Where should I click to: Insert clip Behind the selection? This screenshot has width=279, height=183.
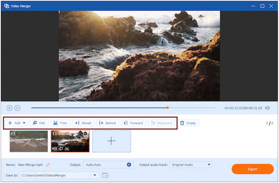click(x=107, y=123)
